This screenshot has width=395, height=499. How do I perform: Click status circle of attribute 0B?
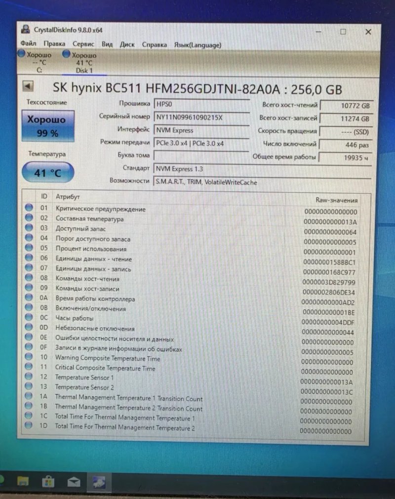pyautogui.click(x=29, y=307)
